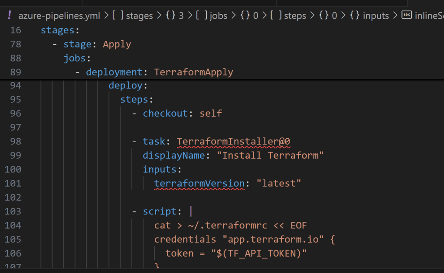Click the object icon beside breadcrumb 3

coord(171,16)
